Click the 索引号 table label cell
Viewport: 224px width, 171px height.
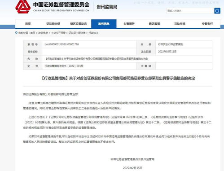[33, 44]
